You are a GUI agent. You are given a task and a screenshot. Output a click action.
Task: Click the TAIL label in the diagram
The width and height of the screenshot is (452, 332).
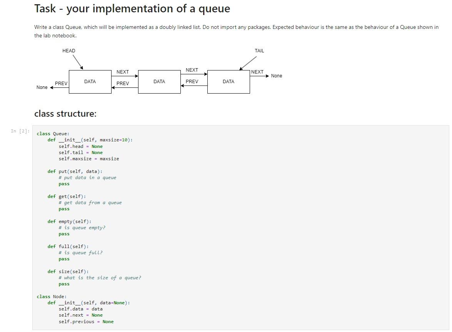tap(259, 50)
